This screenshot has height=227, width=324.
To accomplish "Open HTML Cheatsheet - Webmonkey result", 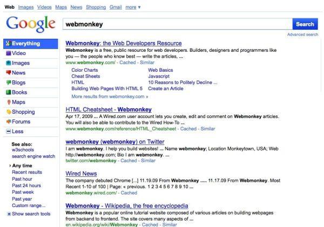I will click(109, 109).
